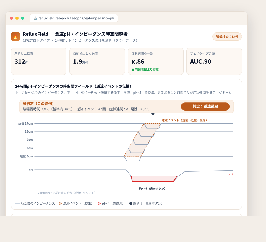Click the 遠位 5cm channel label
The height and width of the screenshot is (242, 266).
[x=26, y=156]
